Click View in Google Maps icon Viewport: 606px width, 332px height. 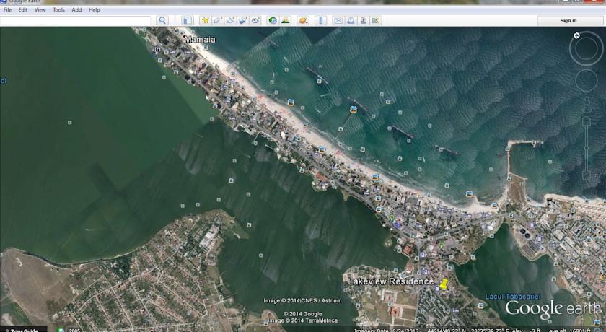coord(376,20)
